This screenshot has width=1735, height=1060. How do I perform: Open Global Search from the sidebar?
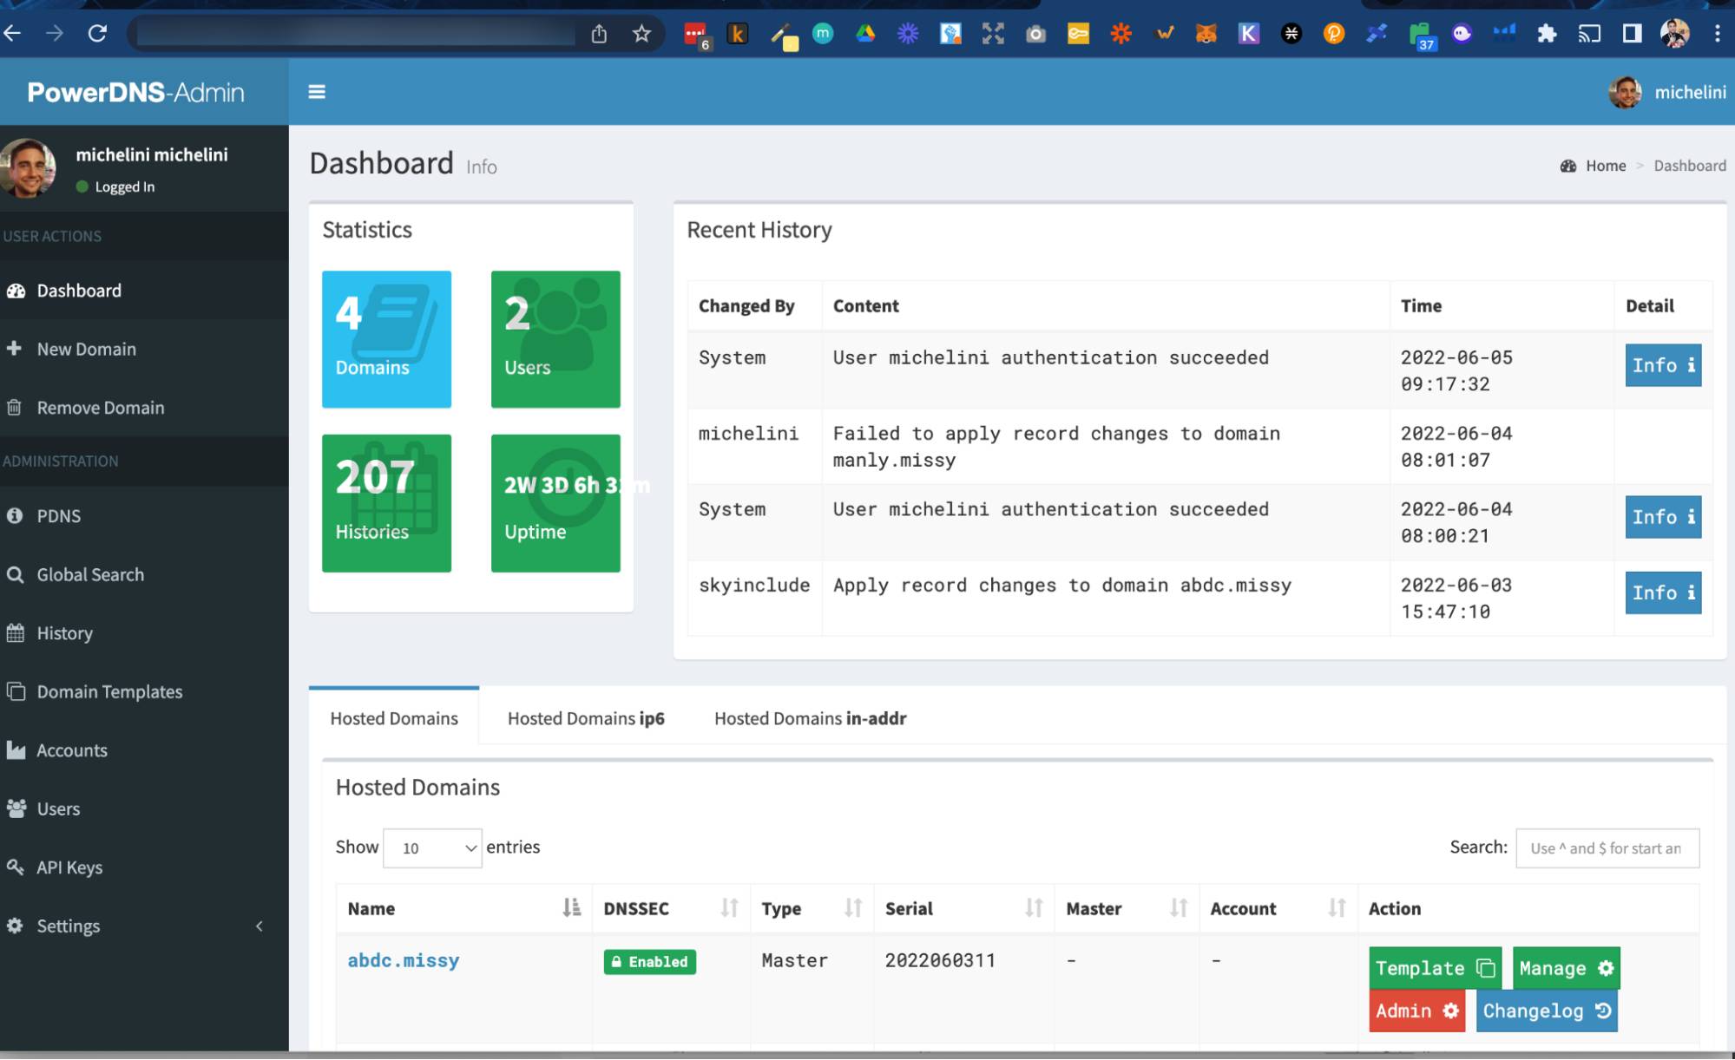coord(89,574)
